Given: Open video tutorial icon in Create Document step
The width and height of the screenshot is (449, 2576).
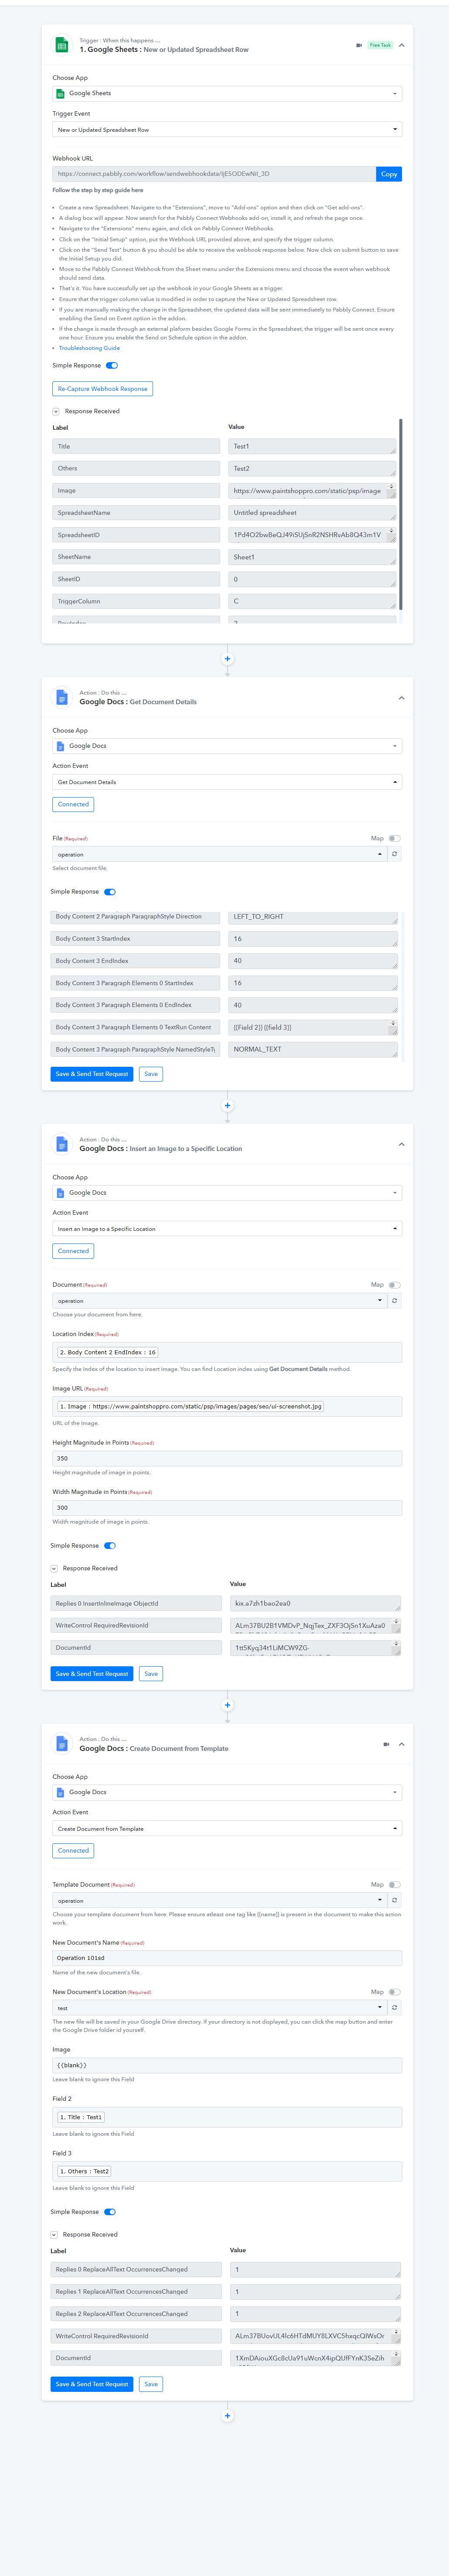Looking at the screenshot, I should pyautogui.click(x=386, y=1744).
